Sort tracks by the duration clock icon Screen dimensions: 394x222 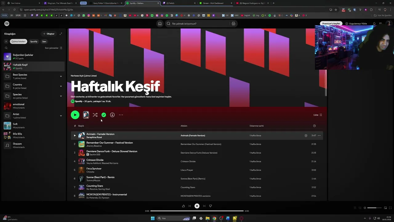click(314, 126)
